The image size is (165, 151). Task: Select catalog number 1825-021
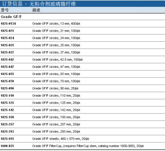[7, 31]
